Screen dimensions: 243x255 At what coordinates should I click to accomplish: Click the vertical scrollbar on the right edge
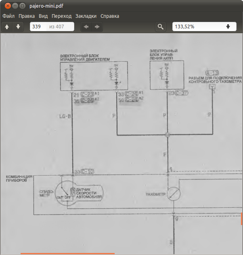pos(241,219)
